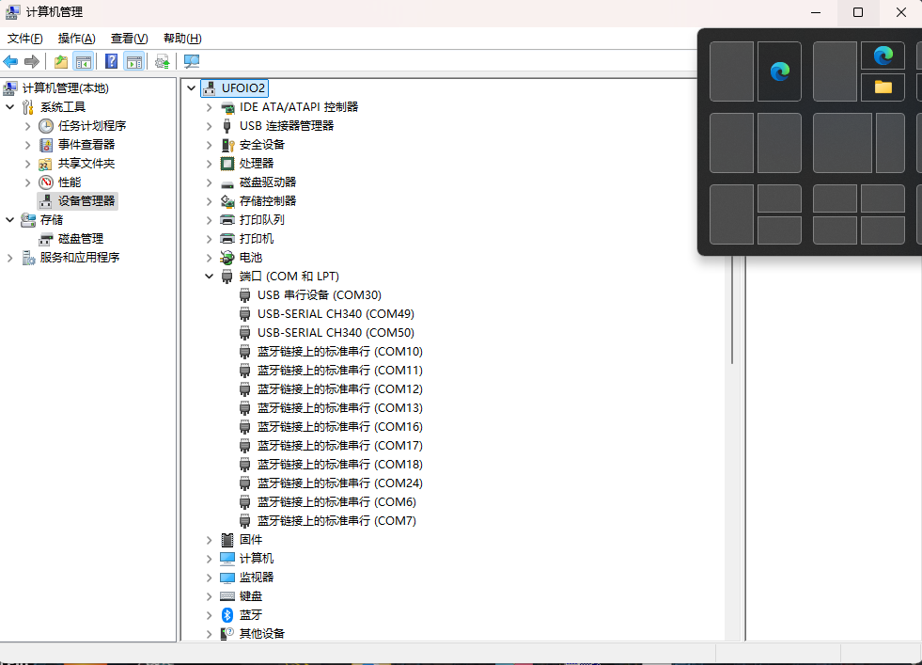The width and height of the screenshot is (922, 665).
Task: Open the 帮助(H) menu
Action: click(x=182, y=39)
